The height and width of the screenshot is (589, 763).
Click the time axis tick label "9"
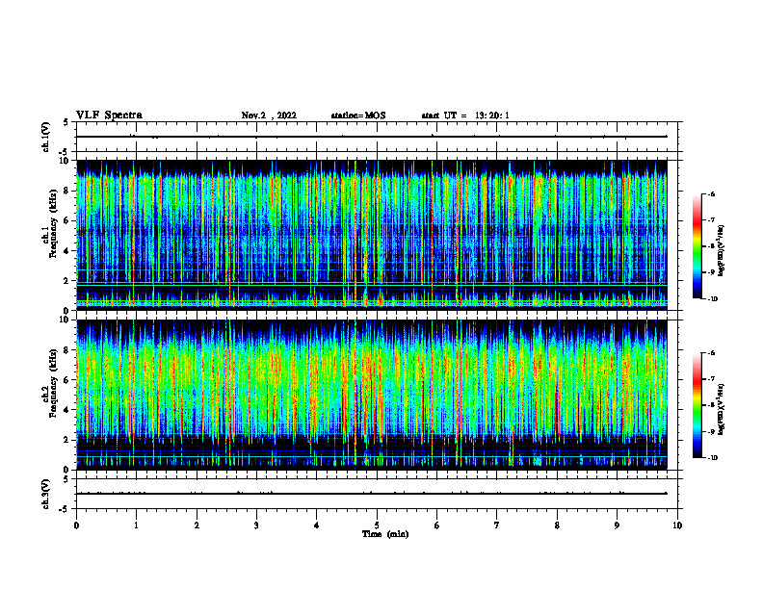(x=617, y=525)
